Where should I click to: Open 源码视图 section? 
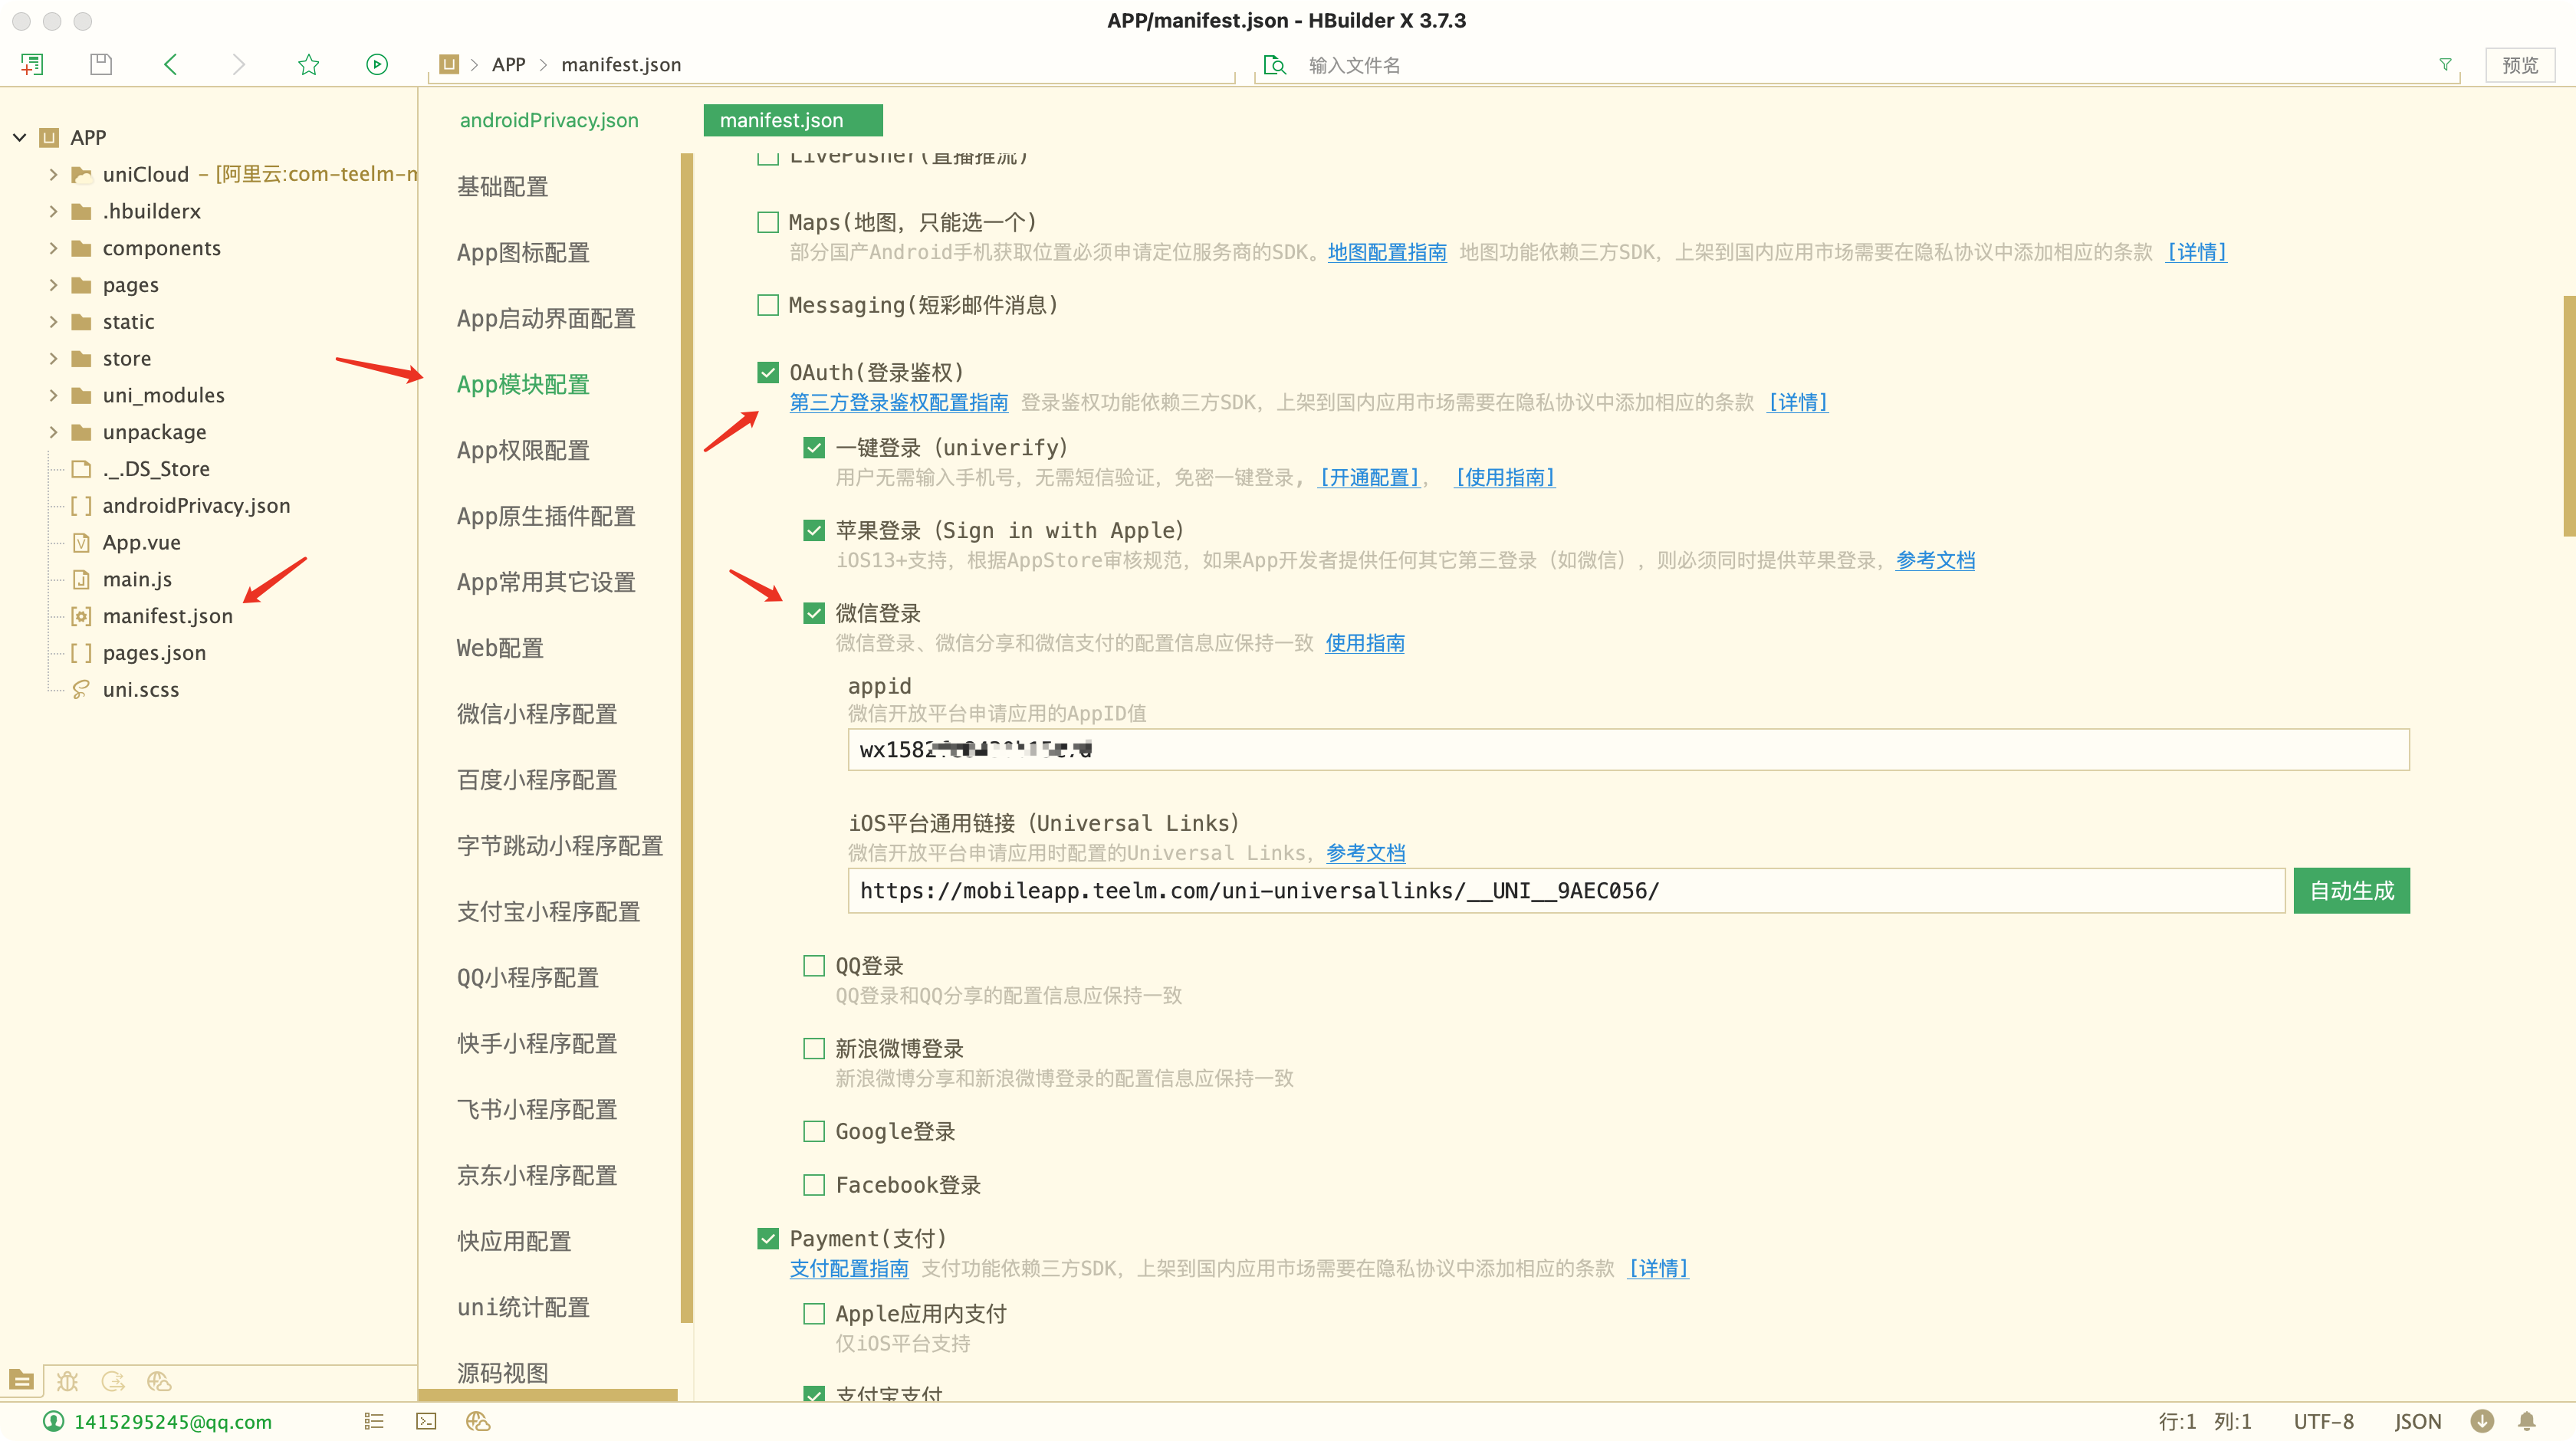tap(503, 1373)
